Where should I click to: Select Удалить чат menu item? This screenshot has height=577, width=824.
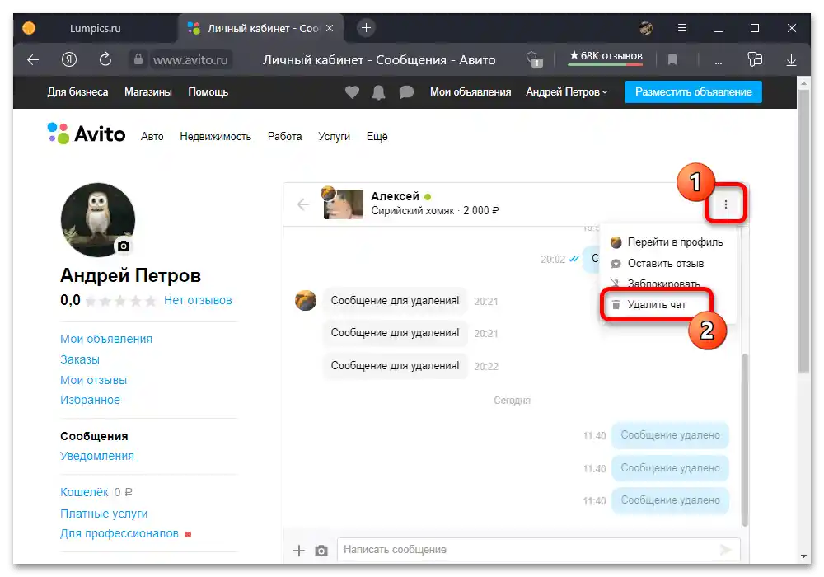[648, 305]
